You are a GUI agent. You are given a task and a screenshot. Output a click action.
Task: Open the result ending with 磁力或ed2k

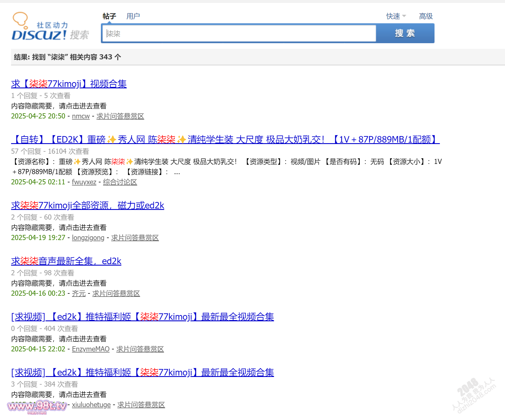(88, 205)
